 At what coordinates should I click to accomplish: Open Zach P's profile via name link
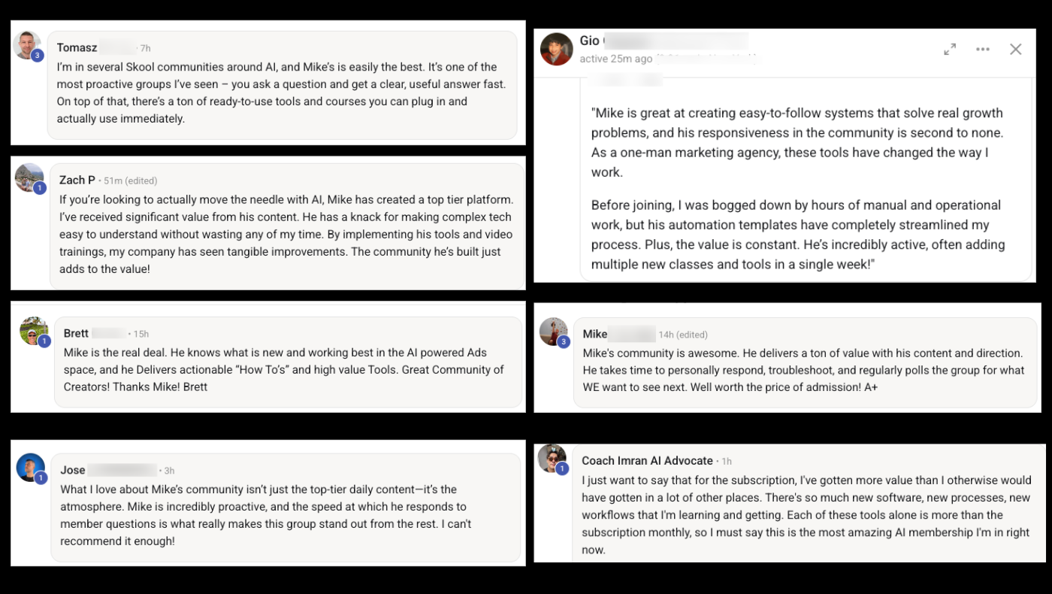click(x=77, y=180)
